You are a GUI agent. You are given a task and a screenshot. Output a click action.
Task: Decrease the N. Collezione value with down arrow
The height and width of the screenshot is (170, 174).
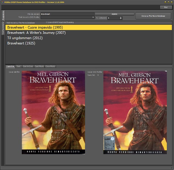click(x=121, y=19)
